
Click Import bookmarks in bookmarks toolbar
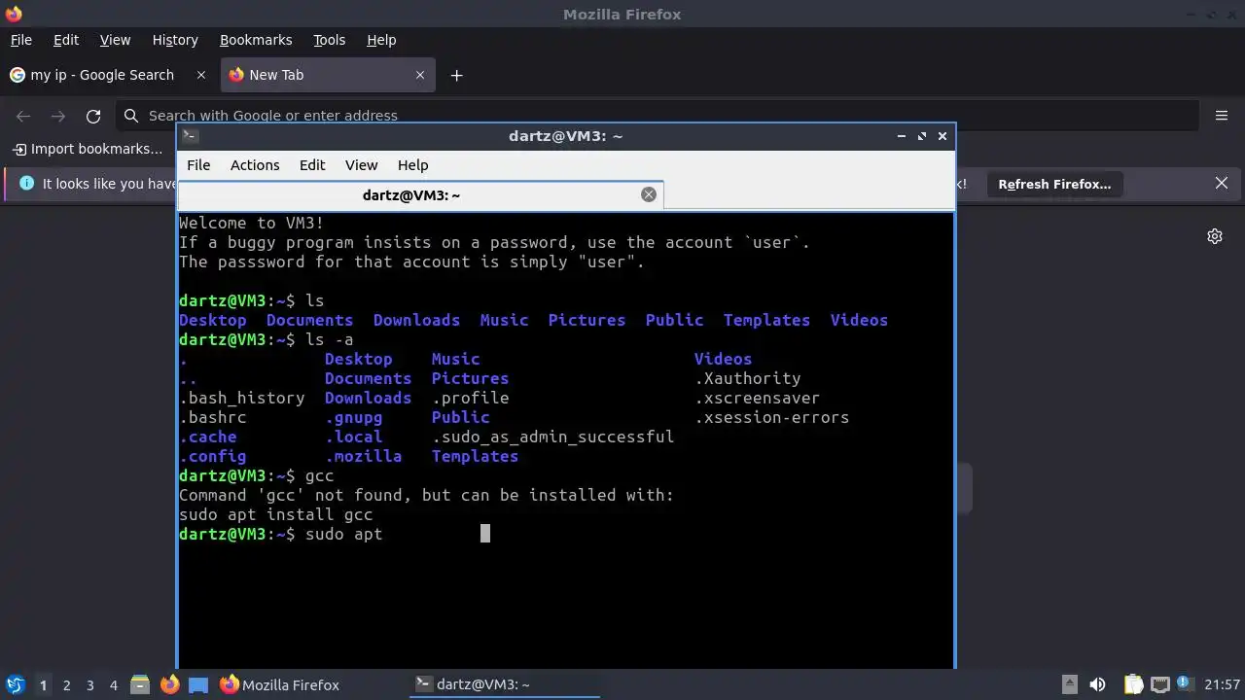[x=88, y=149]
